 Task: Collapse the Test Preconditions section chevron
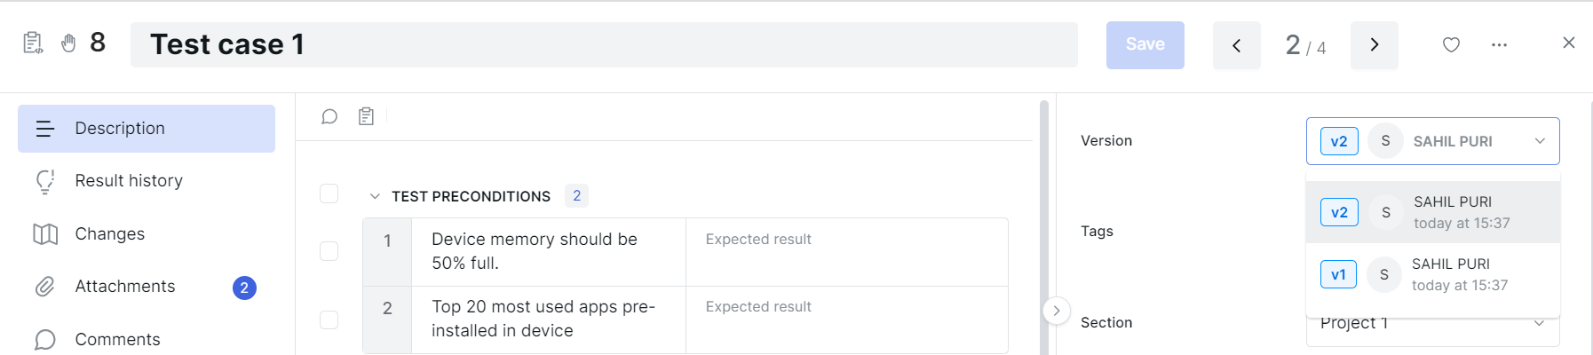click(x=375, y=196)
